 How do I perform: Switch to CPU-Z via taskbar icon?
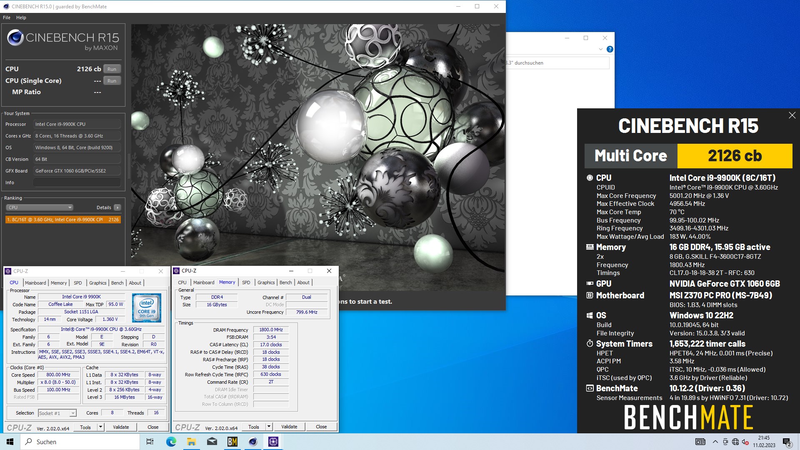pos(273,442)
